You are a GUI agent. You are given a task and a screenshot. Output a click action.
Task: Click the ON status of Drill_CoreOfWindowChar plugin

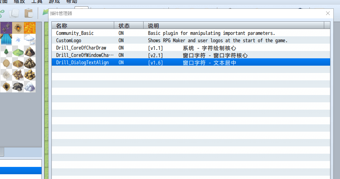[121, 55]
